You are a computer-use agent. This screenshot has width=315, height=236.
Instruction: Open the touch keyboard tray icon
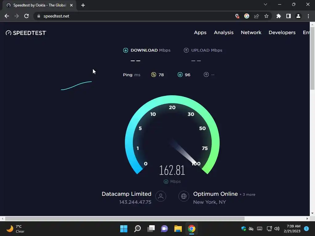coord(260,229)
